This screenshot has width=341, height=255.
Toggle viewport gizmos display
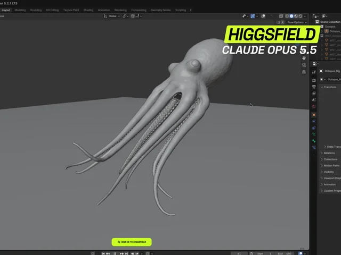click(x=253, y=16)
